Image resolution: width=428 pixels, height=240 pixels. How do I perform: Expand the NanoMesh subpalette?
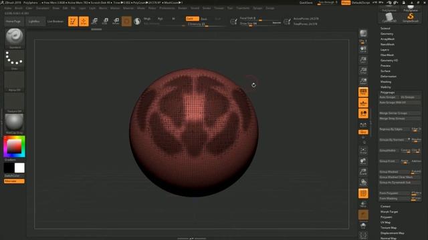387,45
